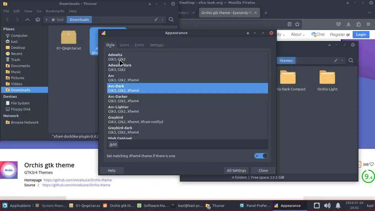Open Homepage github Orchis-theme link
Viewport: 375px width, 211px height.
click(77, 180)
